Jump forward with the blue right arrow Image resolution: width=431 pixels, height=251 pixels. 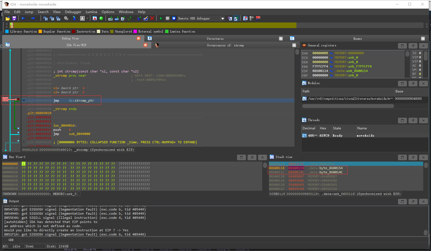(33, 18)
